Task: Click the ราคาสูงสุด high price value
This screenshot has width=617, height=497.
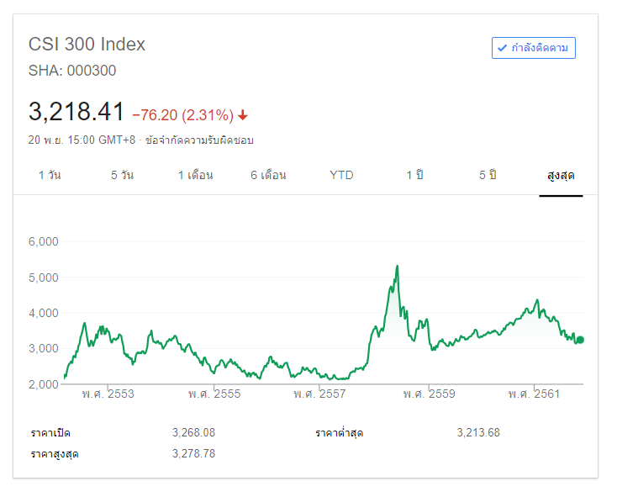Action: pos(193,453)
